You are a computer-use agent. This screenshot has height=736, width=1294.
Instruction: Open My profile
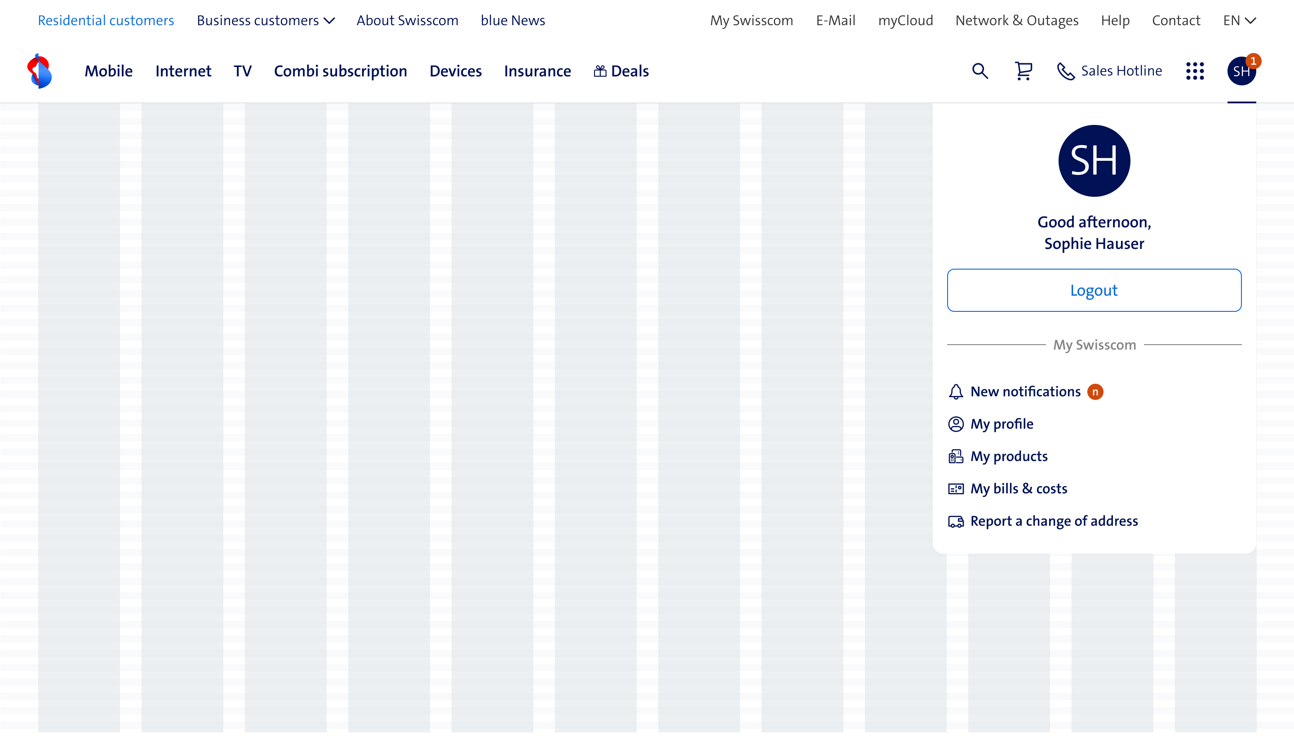[x=1002, y=424]
